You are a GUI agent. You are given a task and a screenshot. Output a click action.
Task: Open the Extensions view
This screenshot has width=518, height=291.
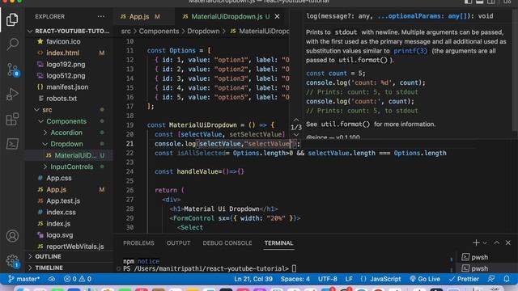[12, 119]
